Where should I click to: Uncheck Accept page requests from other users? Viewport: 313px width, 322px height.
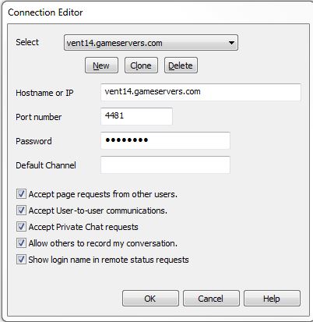(x=21, y=194)
